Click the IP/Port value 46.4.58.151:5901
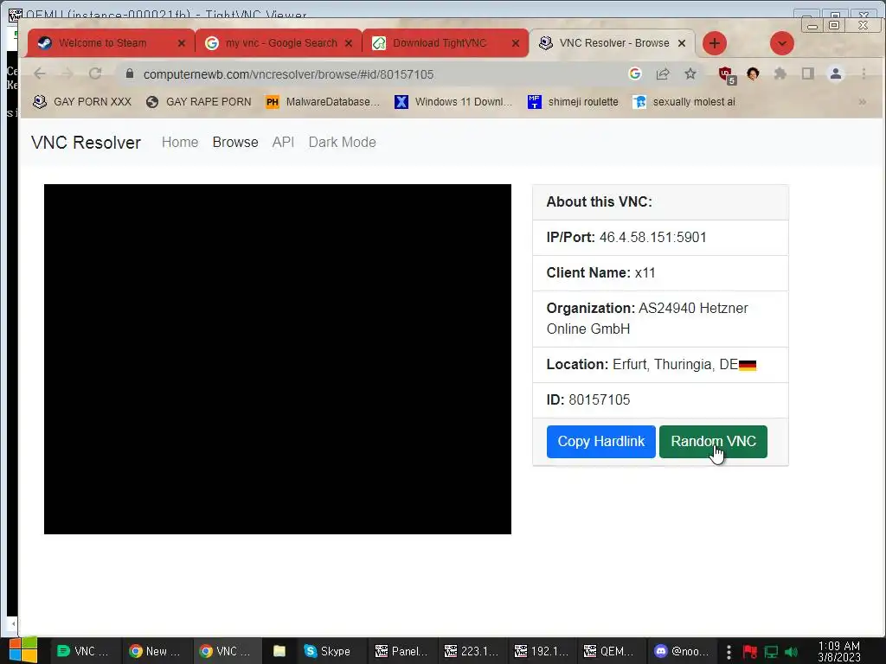Image resolution: width=886 pixels, height=664 pixels. (652, 237)
